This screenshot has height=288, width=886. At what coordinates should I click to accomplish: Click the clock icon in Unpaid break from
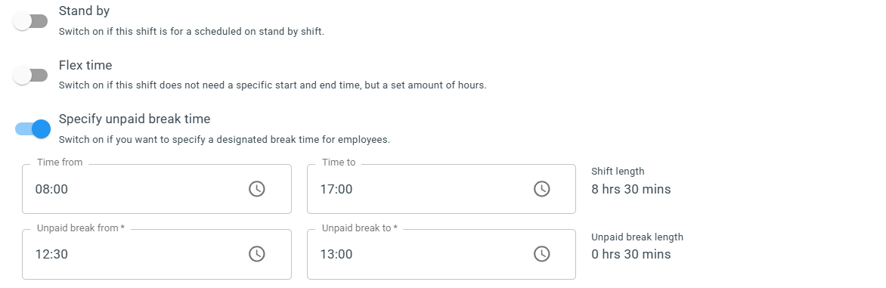coord(256,253)
